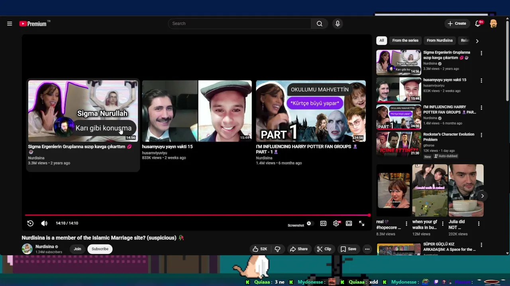Click the replay video button

[30, 223]
